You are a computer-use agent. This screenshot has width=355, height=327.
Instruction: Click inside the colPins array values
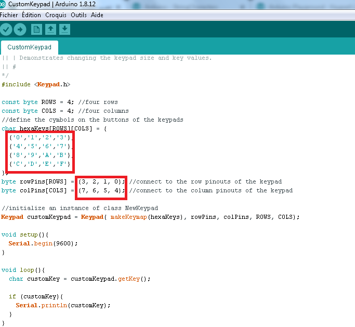pyautogui.click(x=101, y=190)
